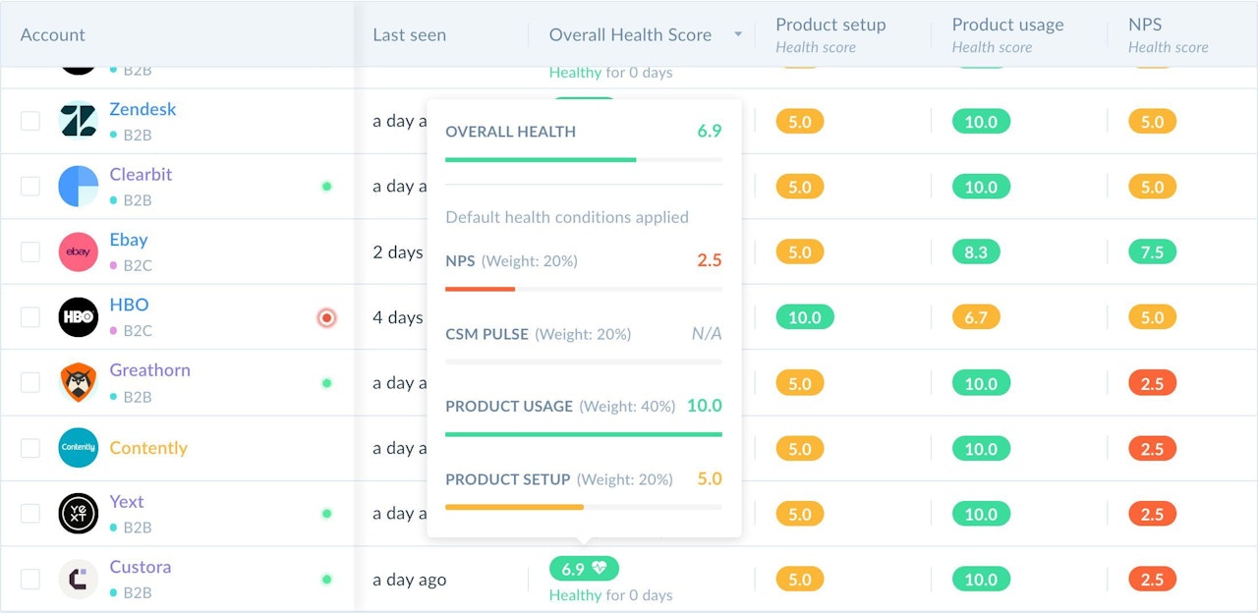
Task: Tick the checkbox next to Ebay
Action: pyautogui.click(x=30, y=251)
